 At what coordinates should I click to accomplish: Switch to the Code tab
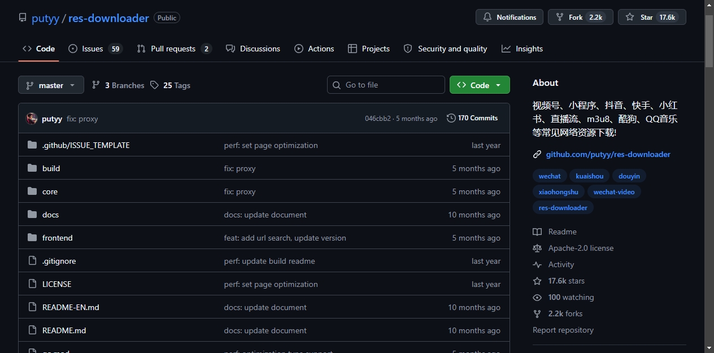click(38, 49)
